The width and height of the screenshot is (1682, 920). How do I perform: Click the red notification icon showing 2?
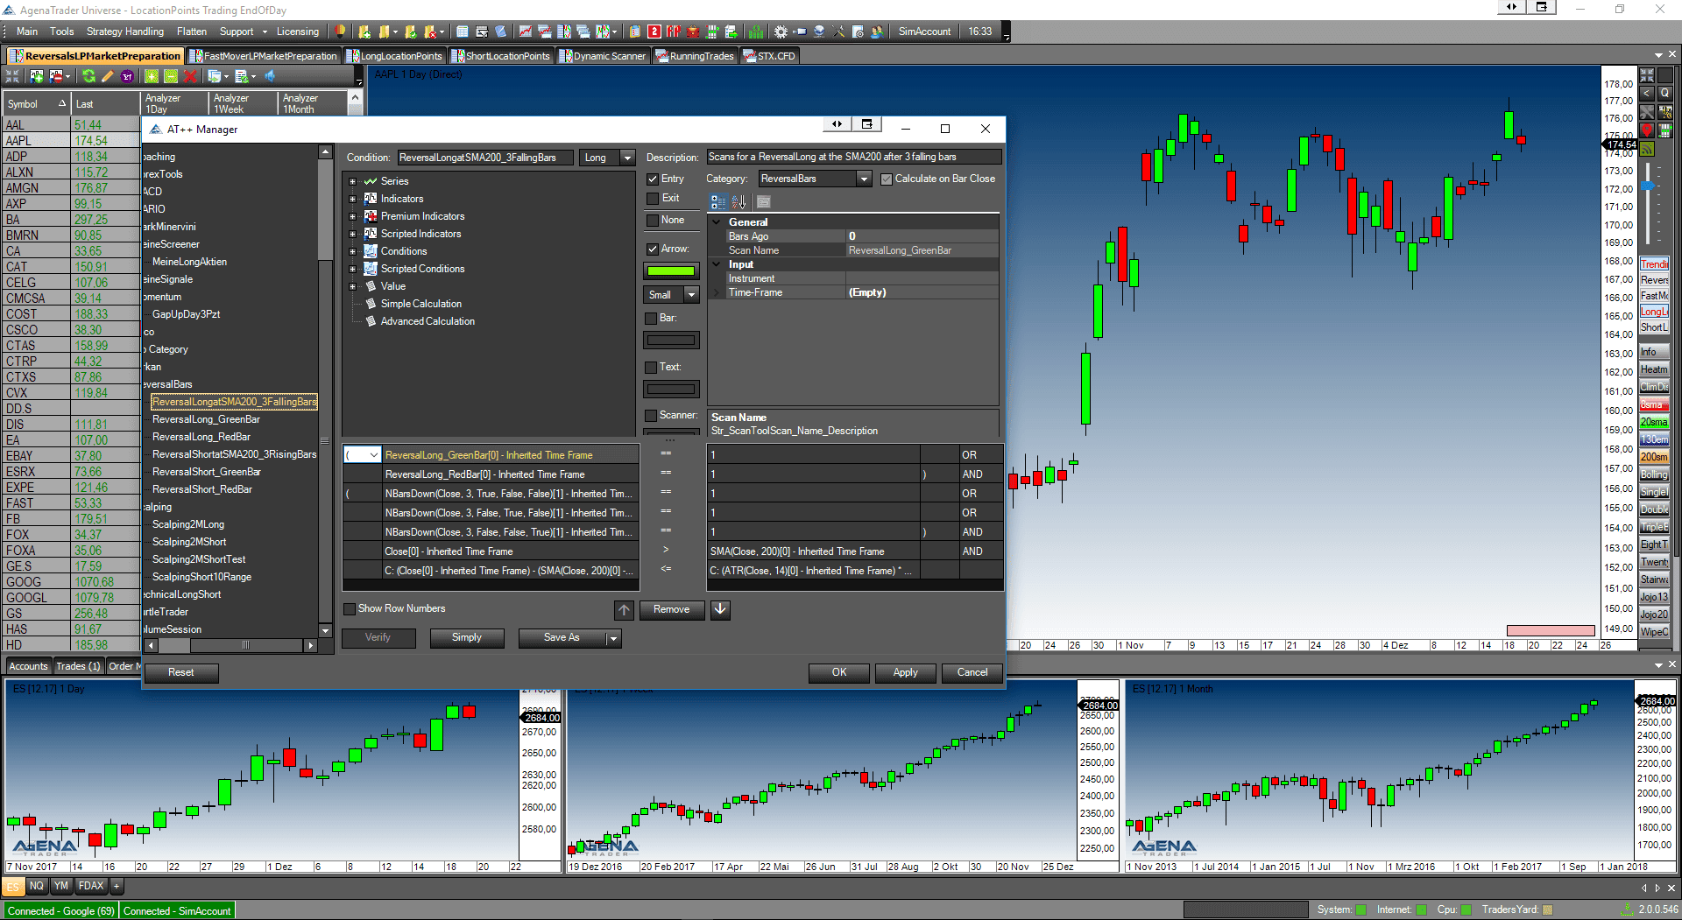tap(654, 32)
